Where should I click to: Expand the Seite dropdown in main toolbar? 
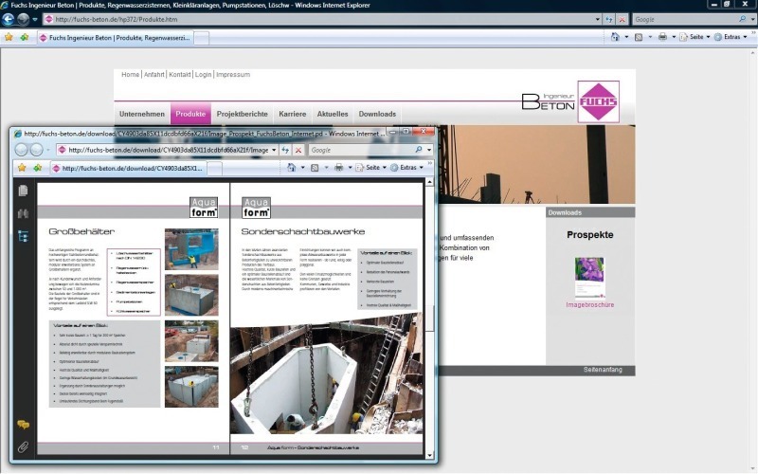click(698, 37)
